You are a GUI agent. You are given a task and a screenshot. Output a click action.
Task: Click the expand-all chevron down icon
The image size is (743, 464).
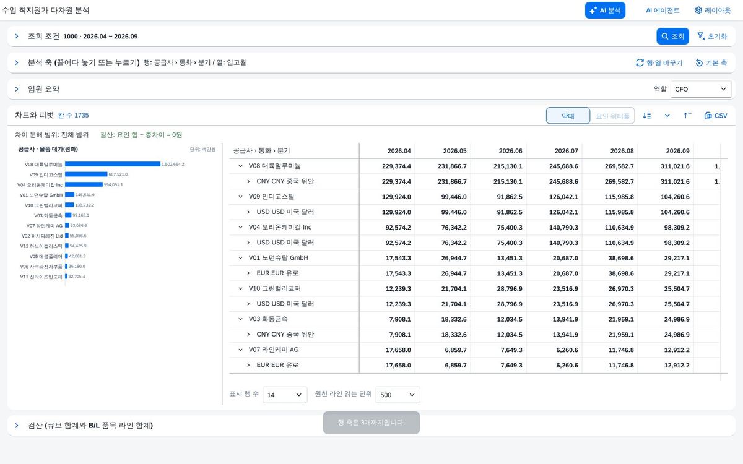[667, 116]
